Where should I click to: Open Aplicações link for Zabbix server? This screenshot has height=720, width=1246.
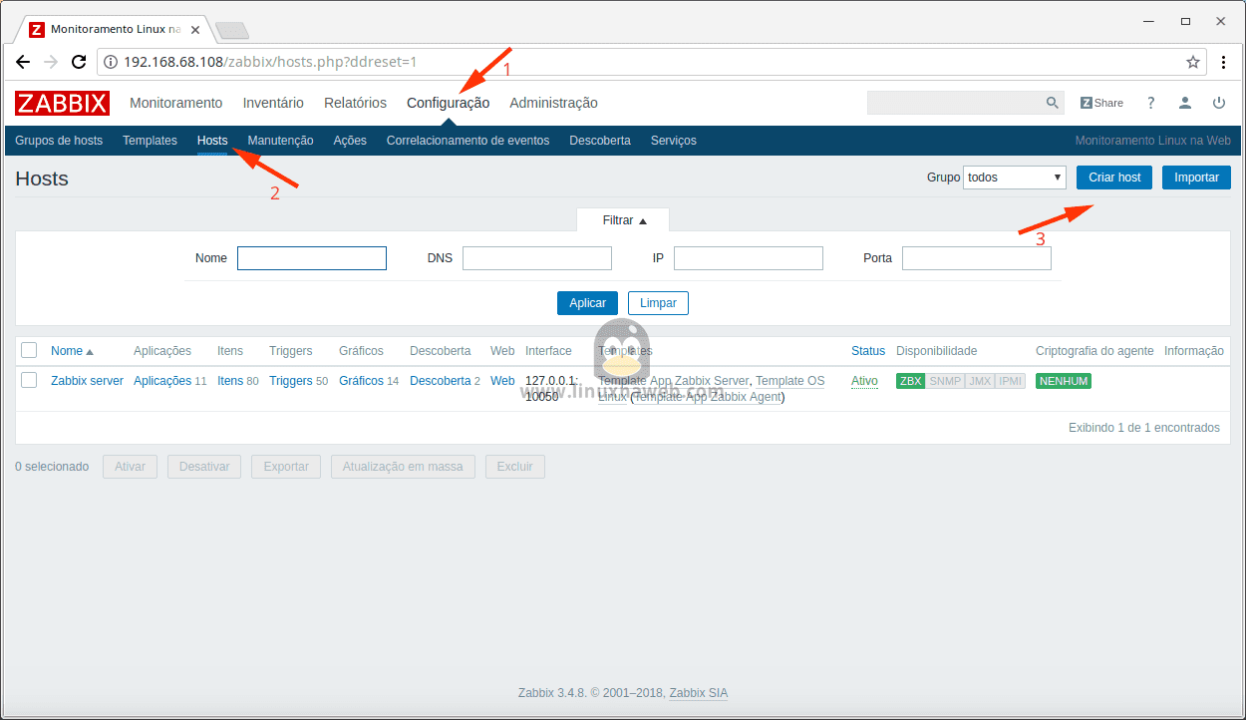click(162, 381)
